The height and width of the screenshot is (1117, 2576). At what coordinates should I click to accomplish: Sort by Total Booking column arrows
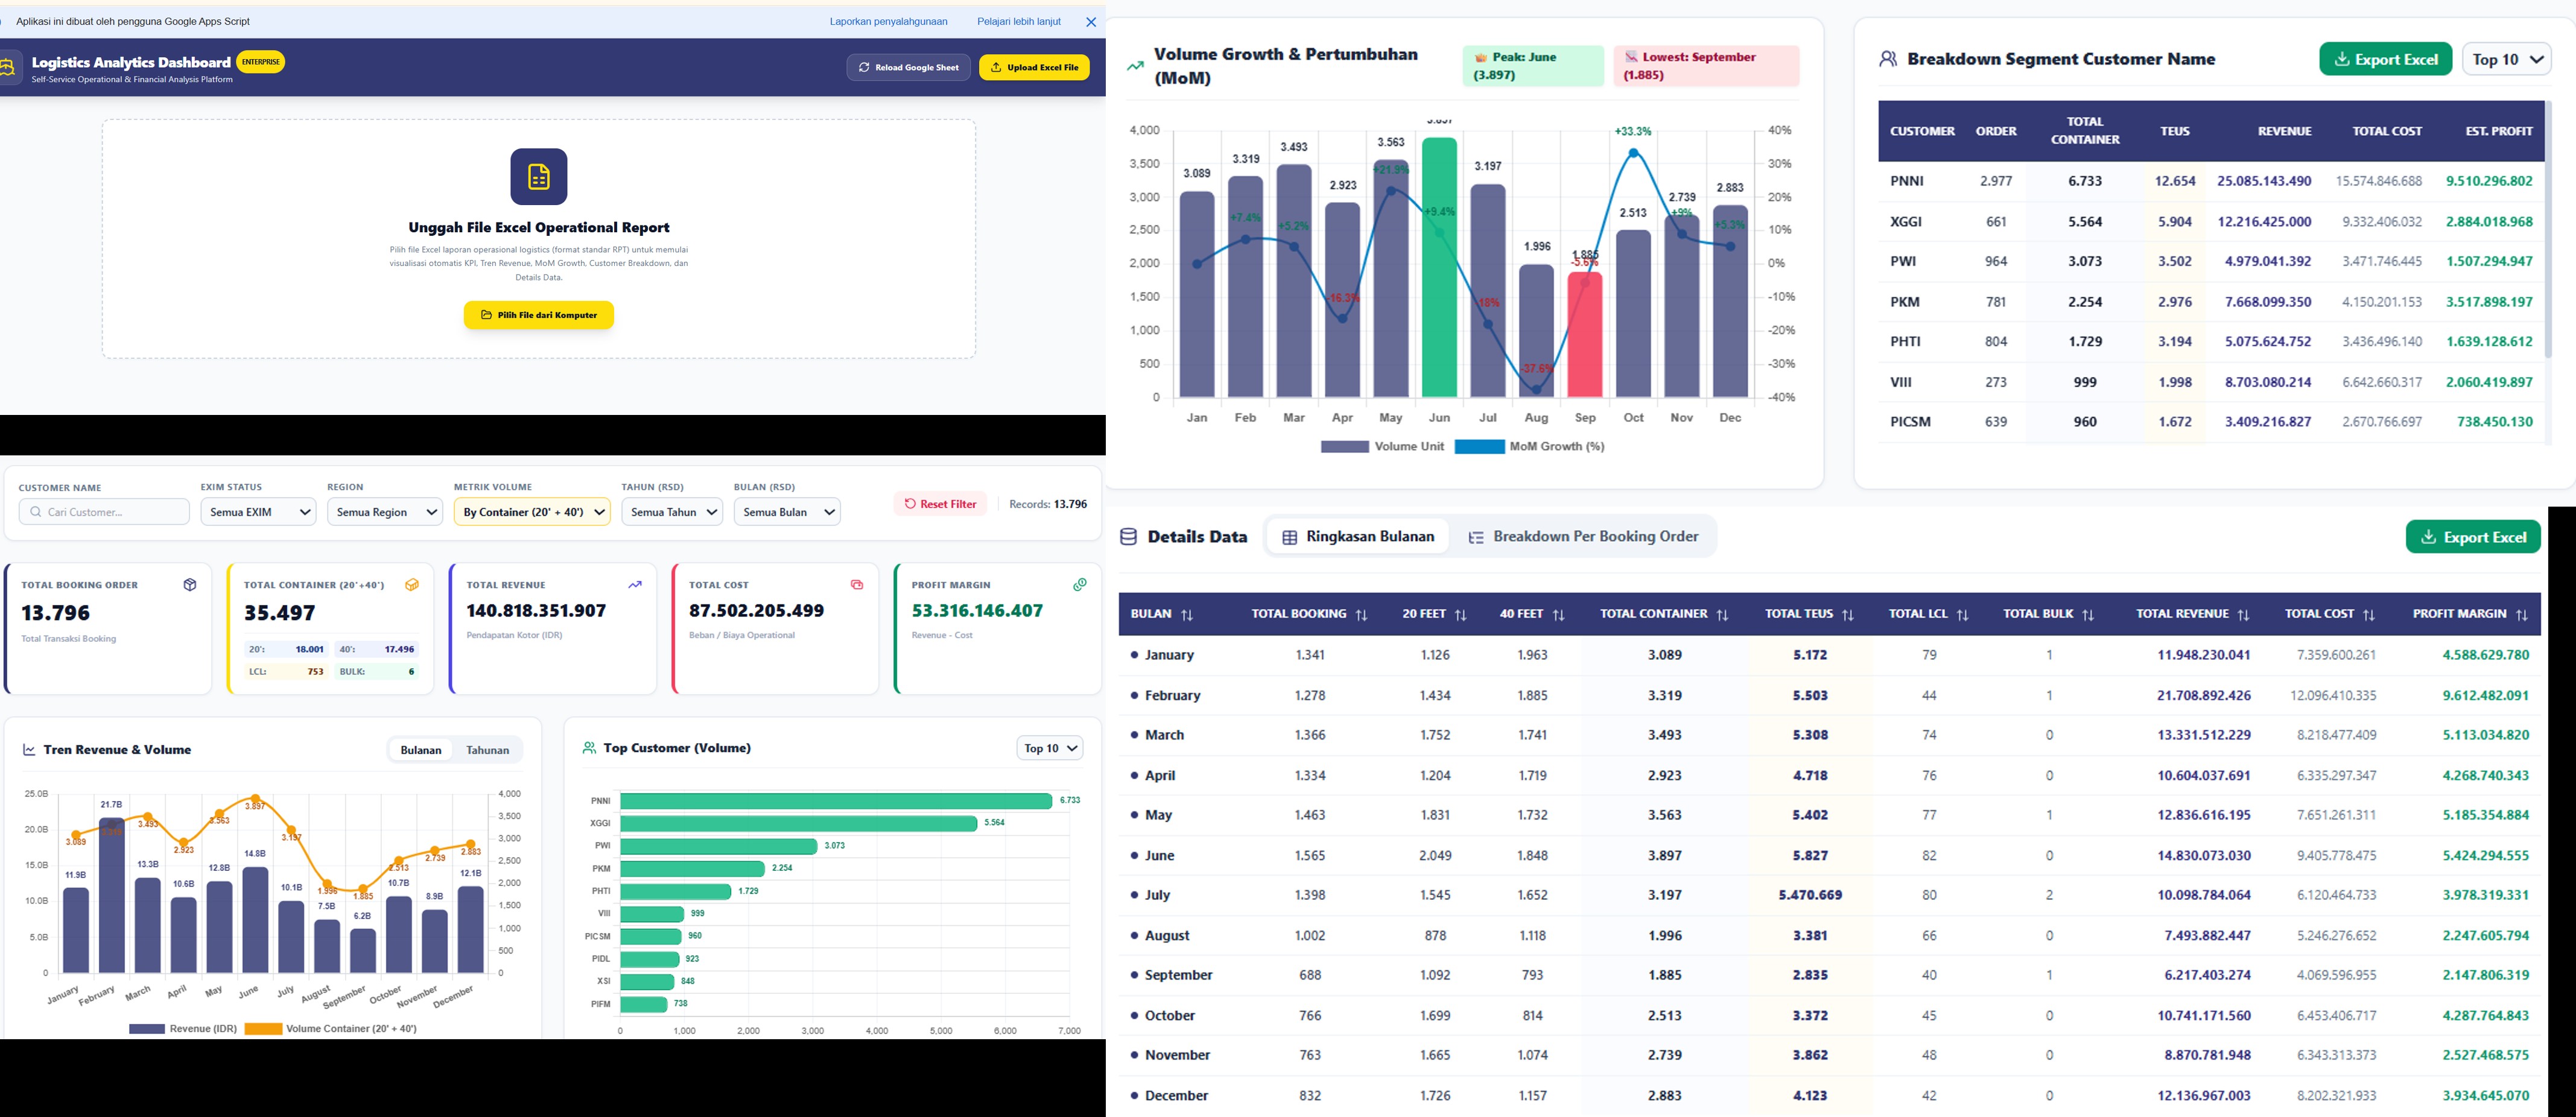coord(1361,615)
